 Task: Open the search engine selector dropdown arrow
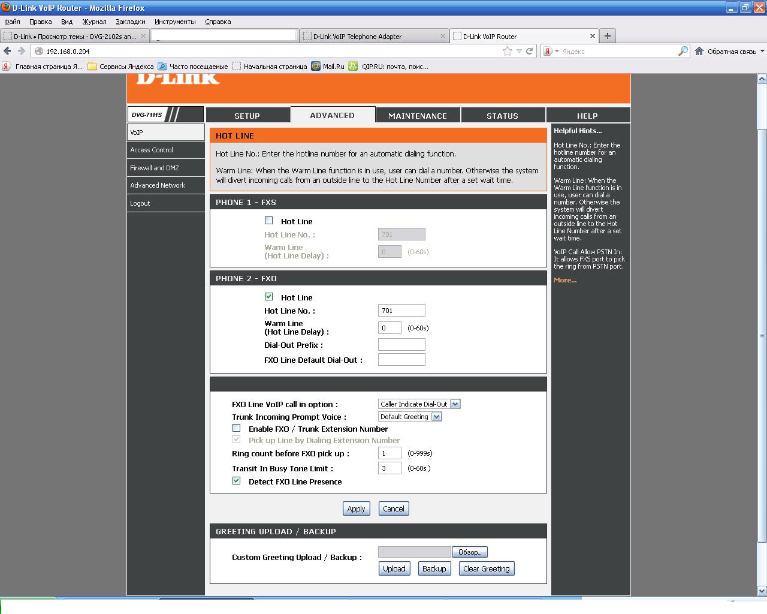pos(557,51)
